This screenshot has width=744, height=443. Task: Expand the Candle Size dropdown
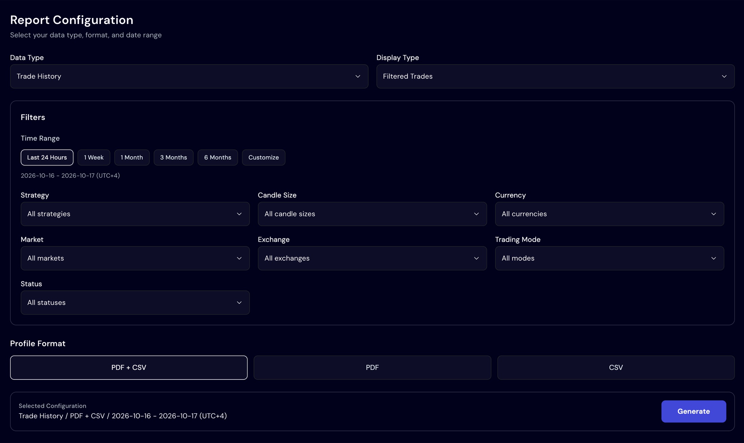point(372,214)
